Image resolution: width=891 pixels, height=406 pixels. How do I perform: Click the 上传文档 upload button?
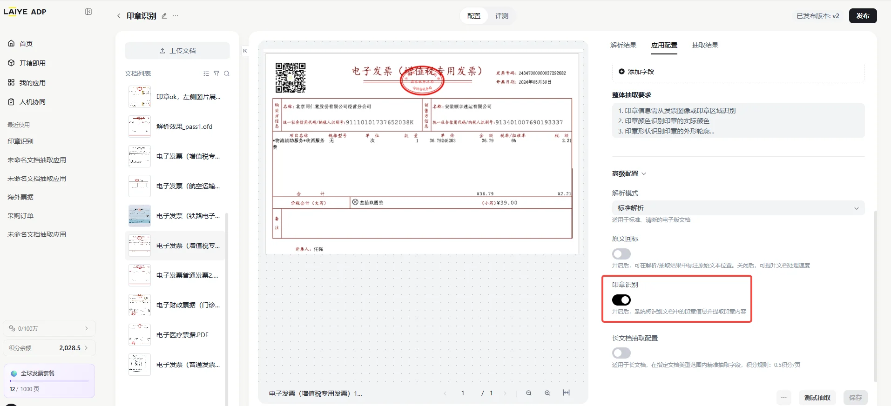pyautogui.click(x=177, y=51)
